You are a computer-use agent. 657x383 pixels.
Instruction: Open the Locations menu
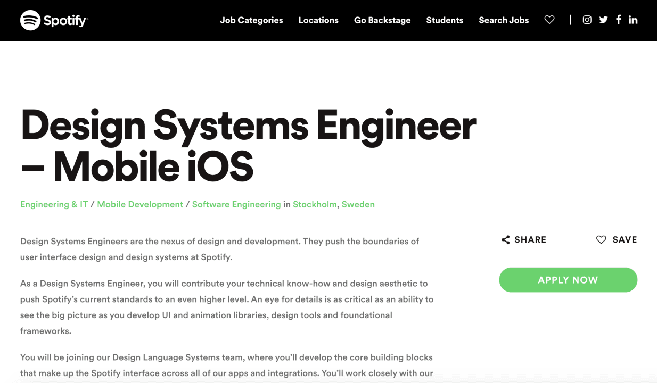318,20
